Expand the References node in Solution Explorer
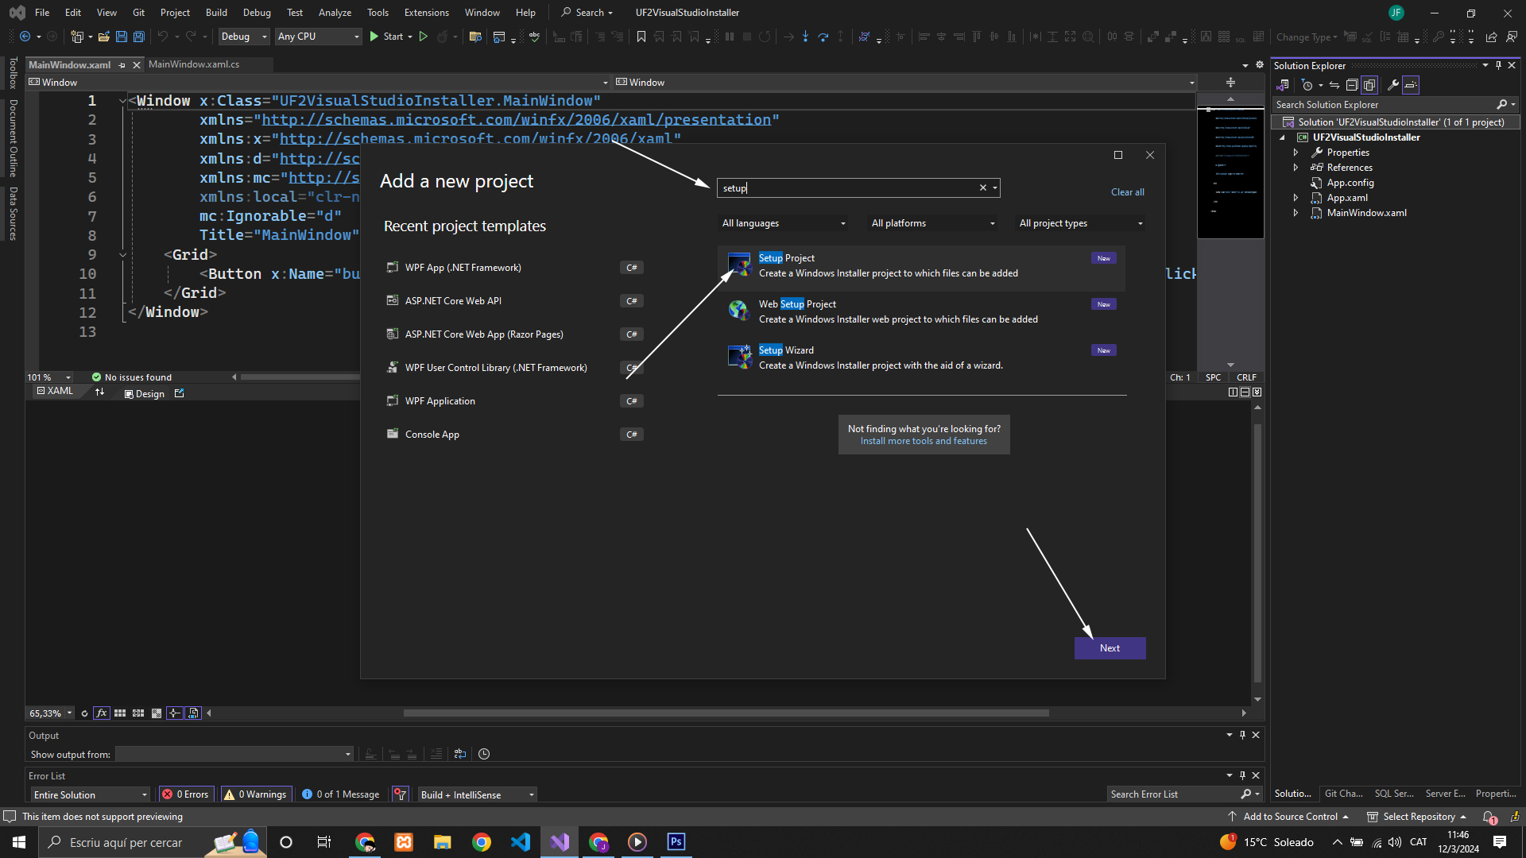Image resolution: width=1526 pixels, height=858 pixels. [1296, 168]
